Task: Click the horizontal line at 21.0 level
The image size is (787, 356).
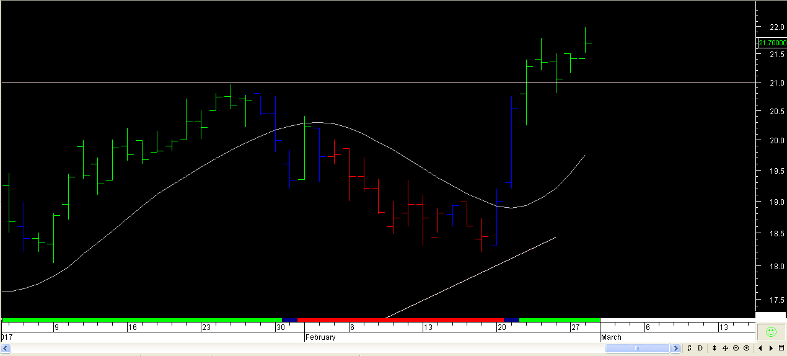Action: point(378,82)
